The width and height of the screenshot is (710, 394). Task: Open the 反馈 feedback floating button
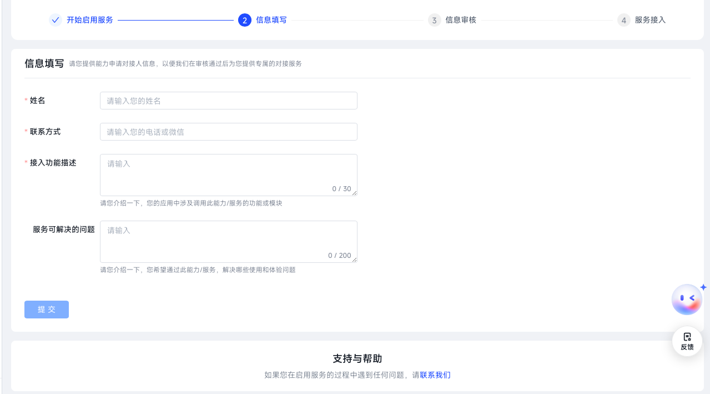pyautogui.click(x=687, y=341)
